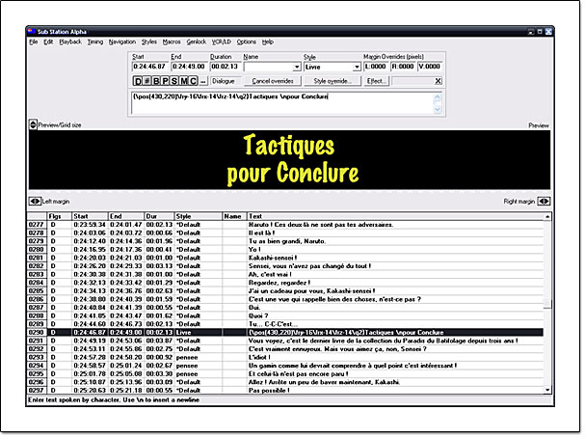Expand the Style dropdown showing Livre
The image size is (585, 438).
pyautogui.click(x=356, y=68)
